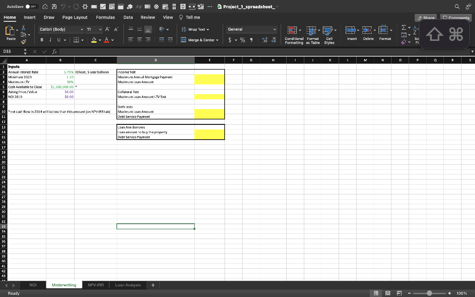Apply yellow fill color swatch
This screenshot has height=297, width=475.
click(94, 40)
